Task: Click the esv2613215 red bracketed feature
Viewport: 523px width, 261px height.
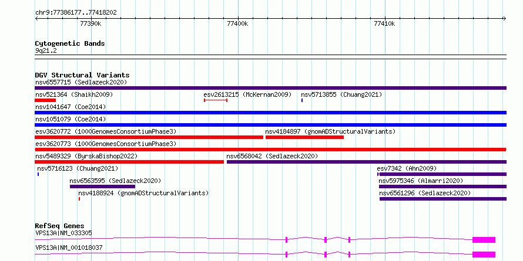Action: click(x=216, y=100)
